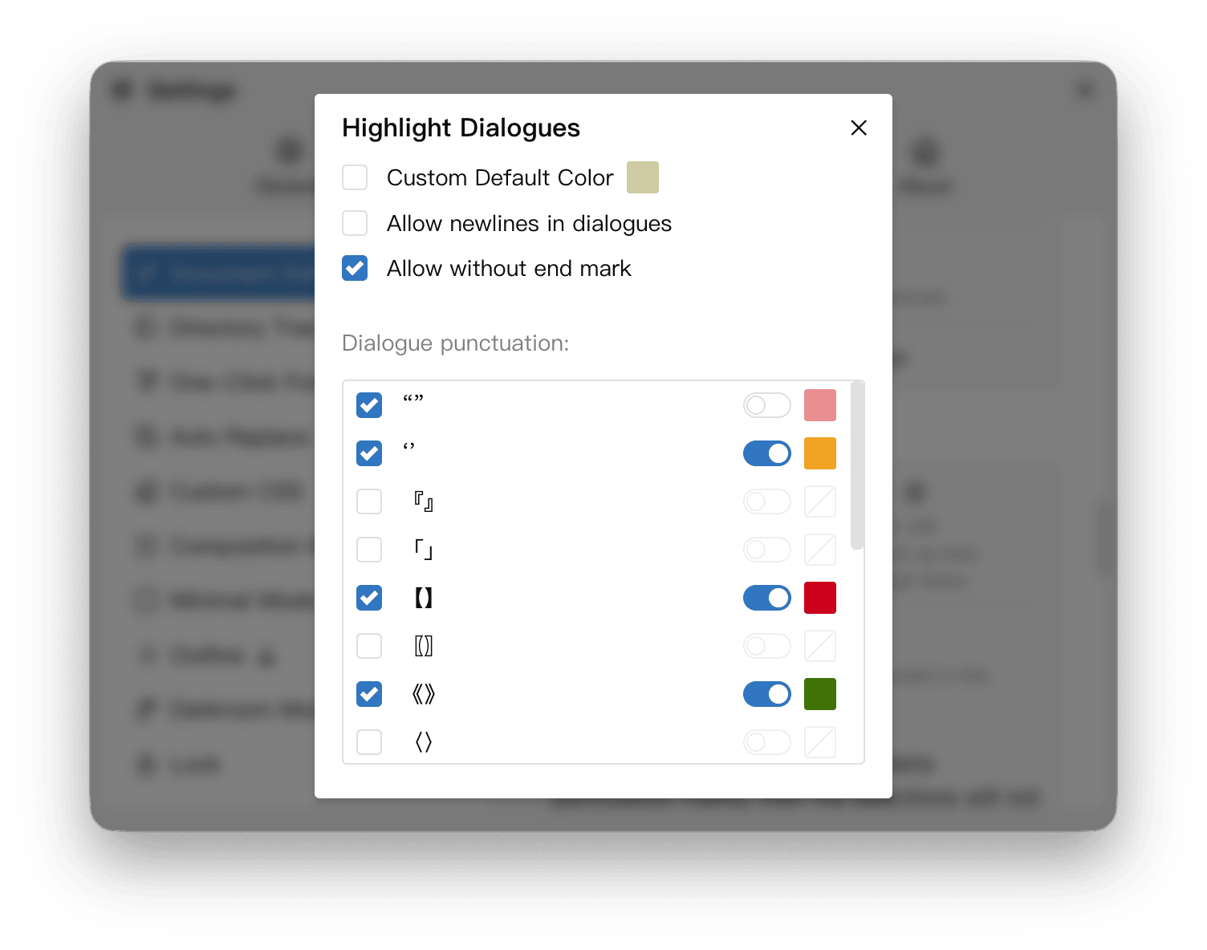
Task: Pick the pink color swatch for double quotes
Action: point(819,405)
